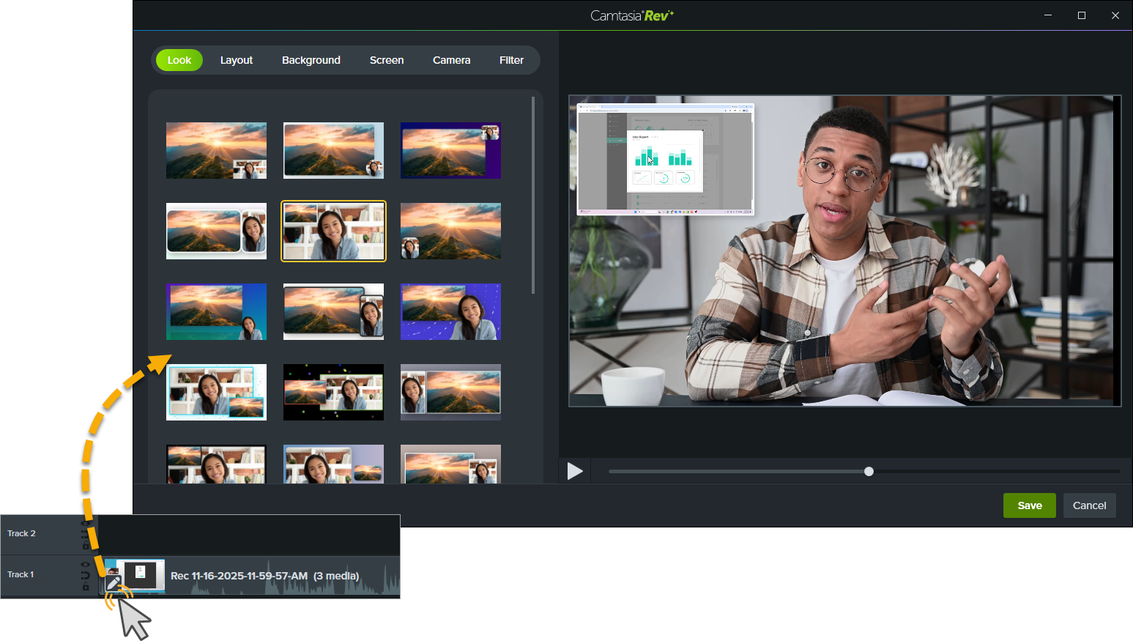
Task: Go to the Camera tab
Action: (x=451, y=60)
